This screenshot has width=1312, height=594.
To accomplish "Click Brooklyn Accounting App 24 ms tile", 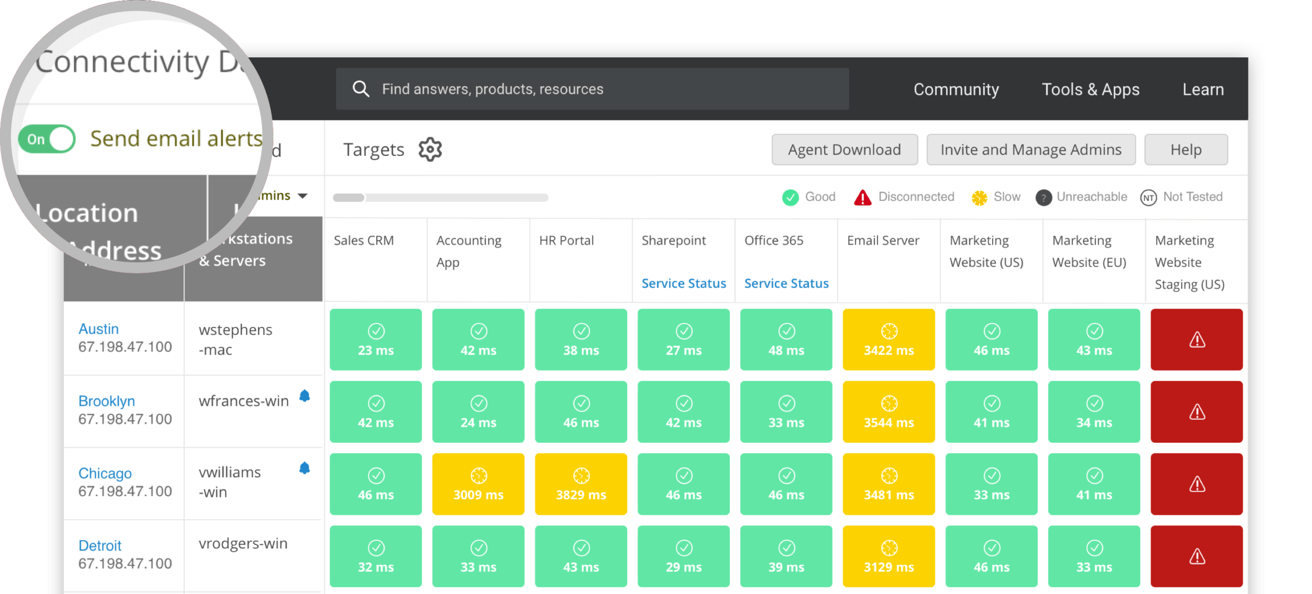I will point(478,412).
